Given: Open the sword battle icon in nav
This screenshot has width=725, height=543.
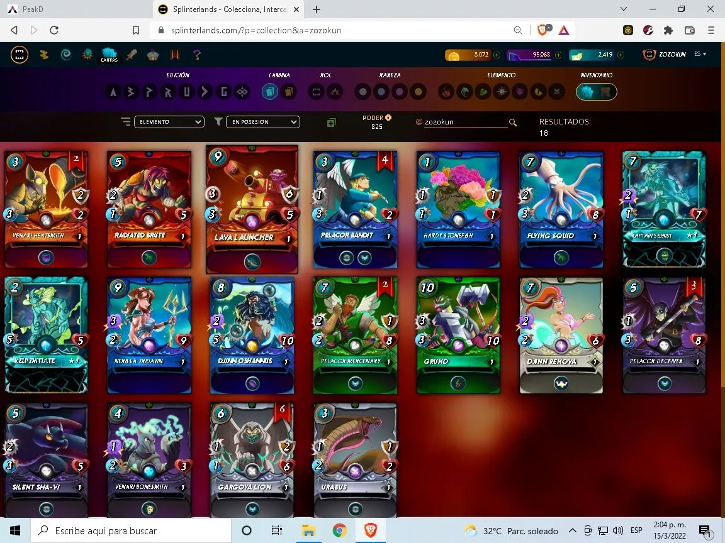Looking at the screenshot, I should (132, 55).
